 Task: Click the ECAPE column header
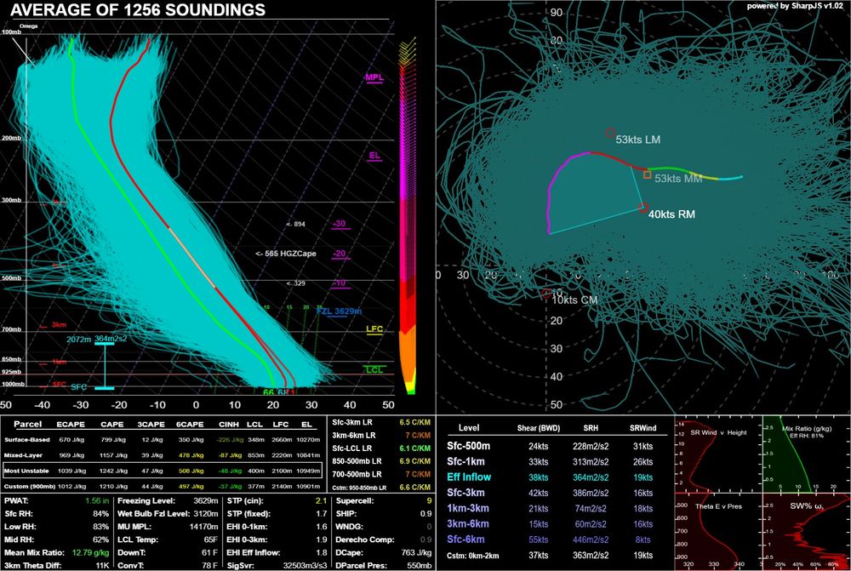click(x=71, y=425)
